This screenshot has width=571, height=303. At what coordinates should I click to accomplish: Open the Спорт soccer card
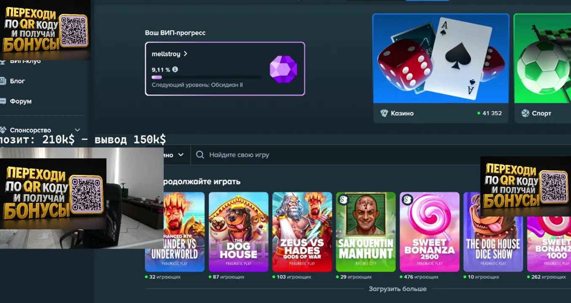pyautogui.click(x=542, y=58)
